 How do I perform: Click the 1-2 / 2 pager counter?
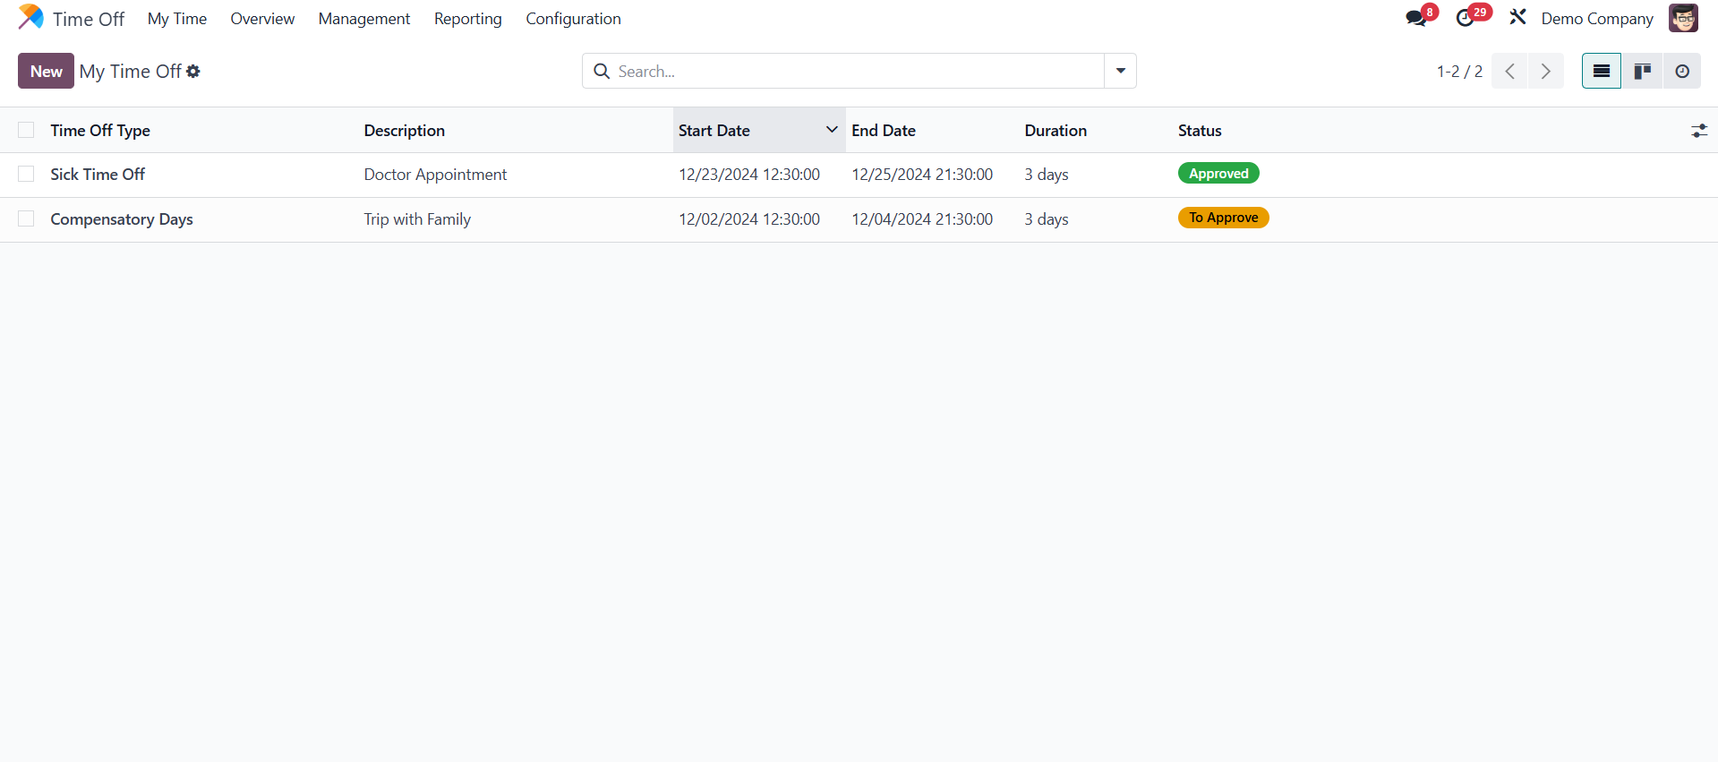click(x=1459, y=71)
